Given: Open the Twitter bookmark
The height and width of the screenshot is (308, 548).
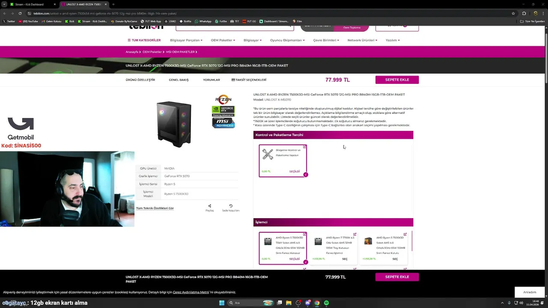Looking at the screenshot, I should point(9,21).
